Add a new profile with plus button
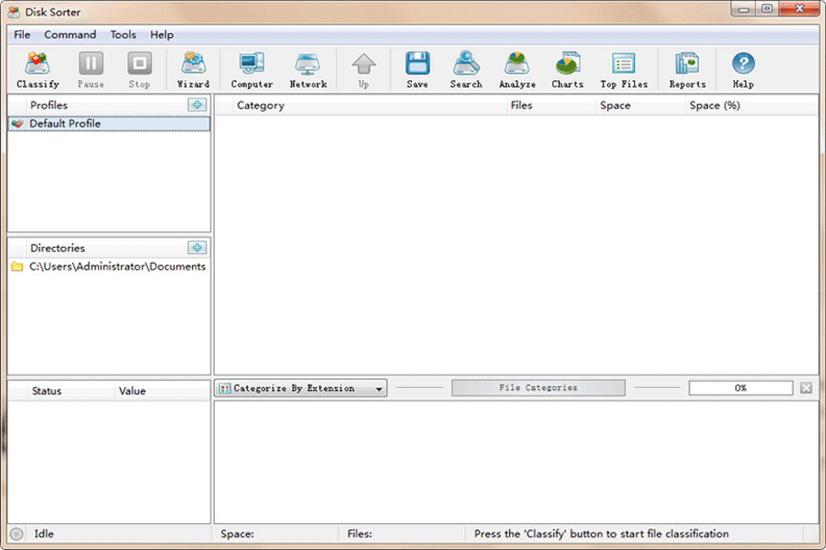This screenshot has width=826, height=550. 198,104
